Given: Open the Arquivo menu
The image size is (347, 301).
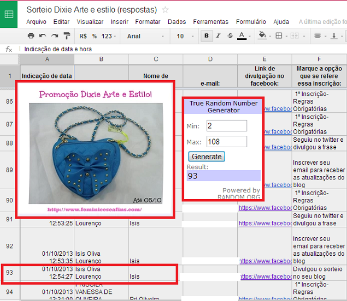Looking at the screenshot, I should point(36,22).
